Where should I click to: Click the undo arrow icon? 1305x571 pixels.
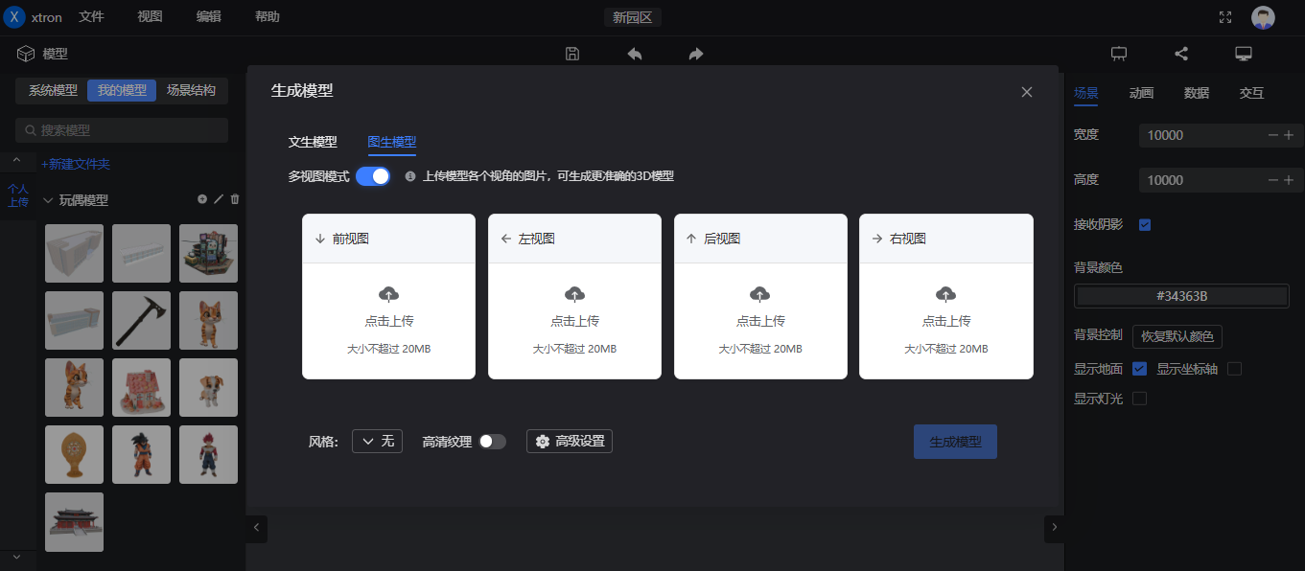(x=635, y=54)
